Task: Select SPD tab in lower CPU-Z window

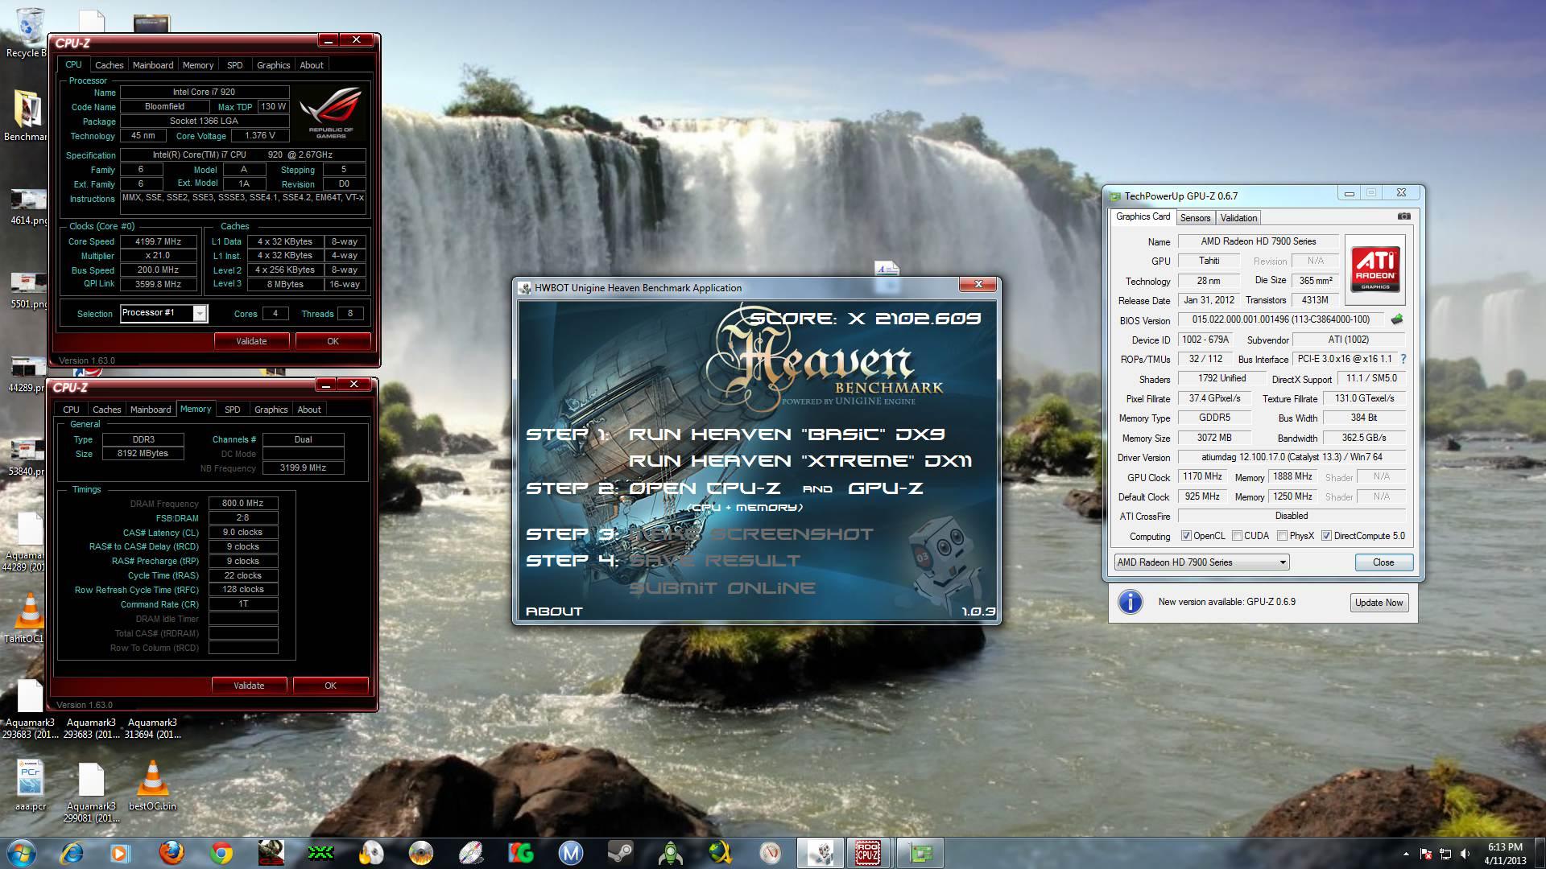Action: pyautogui.click(x=233, y=410)
